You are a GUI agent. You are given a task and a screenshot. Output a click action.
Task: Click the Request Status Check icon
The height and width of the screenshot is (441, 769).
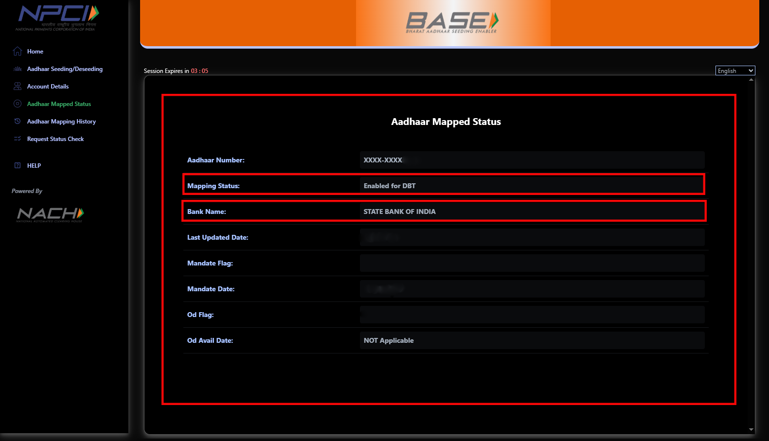click(18, 139)
